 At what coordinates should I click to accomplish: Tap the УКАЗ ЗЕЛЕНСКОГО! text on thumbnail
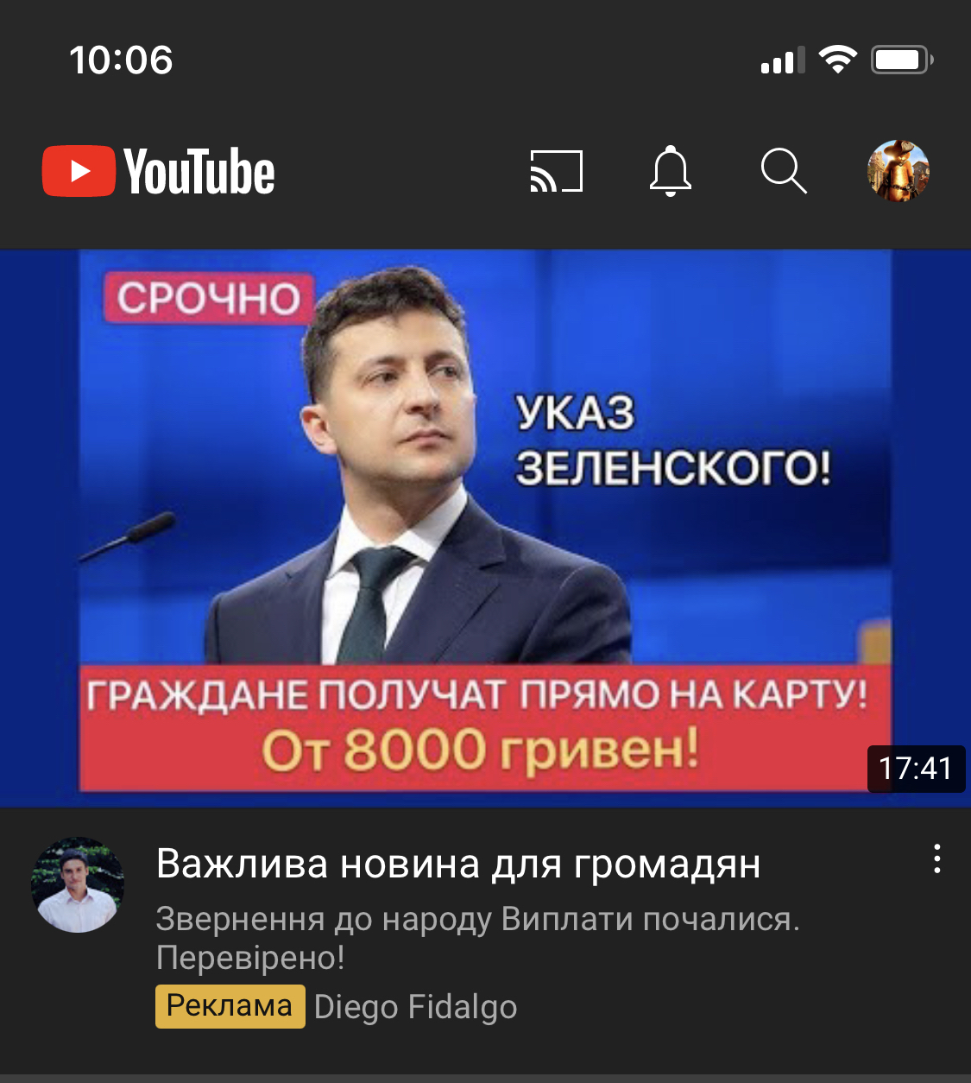pos(673,440)
